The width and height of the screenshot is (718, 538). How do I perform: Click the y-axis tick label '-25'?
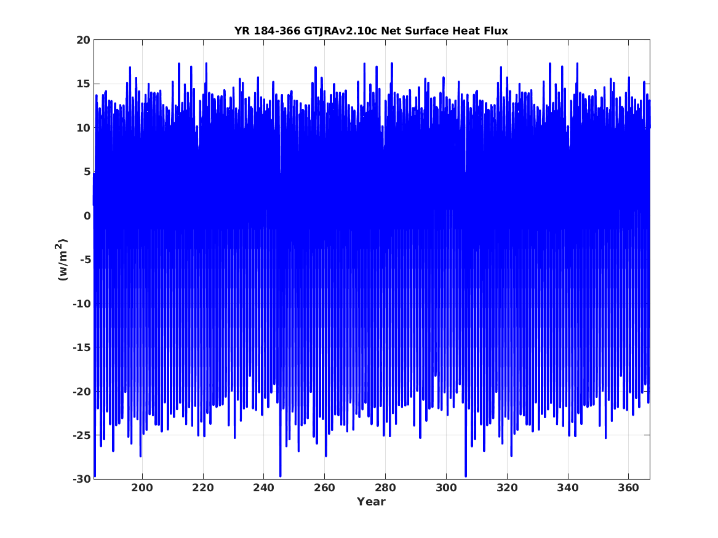81,435
